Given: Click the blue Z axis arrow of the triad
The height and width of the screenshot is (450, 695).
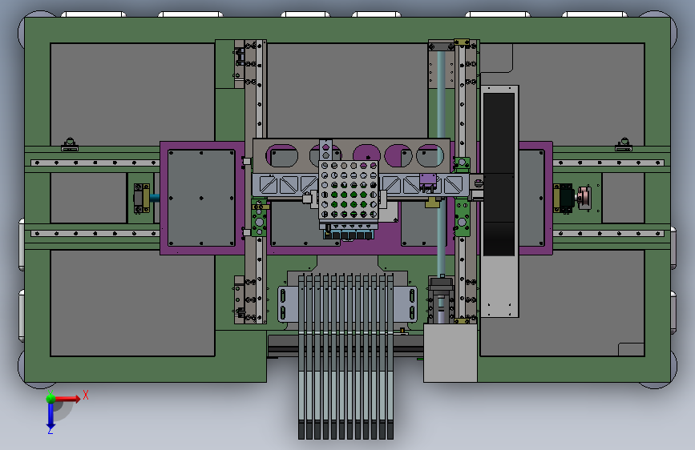Looking at the screenshot, I should tap(51, 416).
